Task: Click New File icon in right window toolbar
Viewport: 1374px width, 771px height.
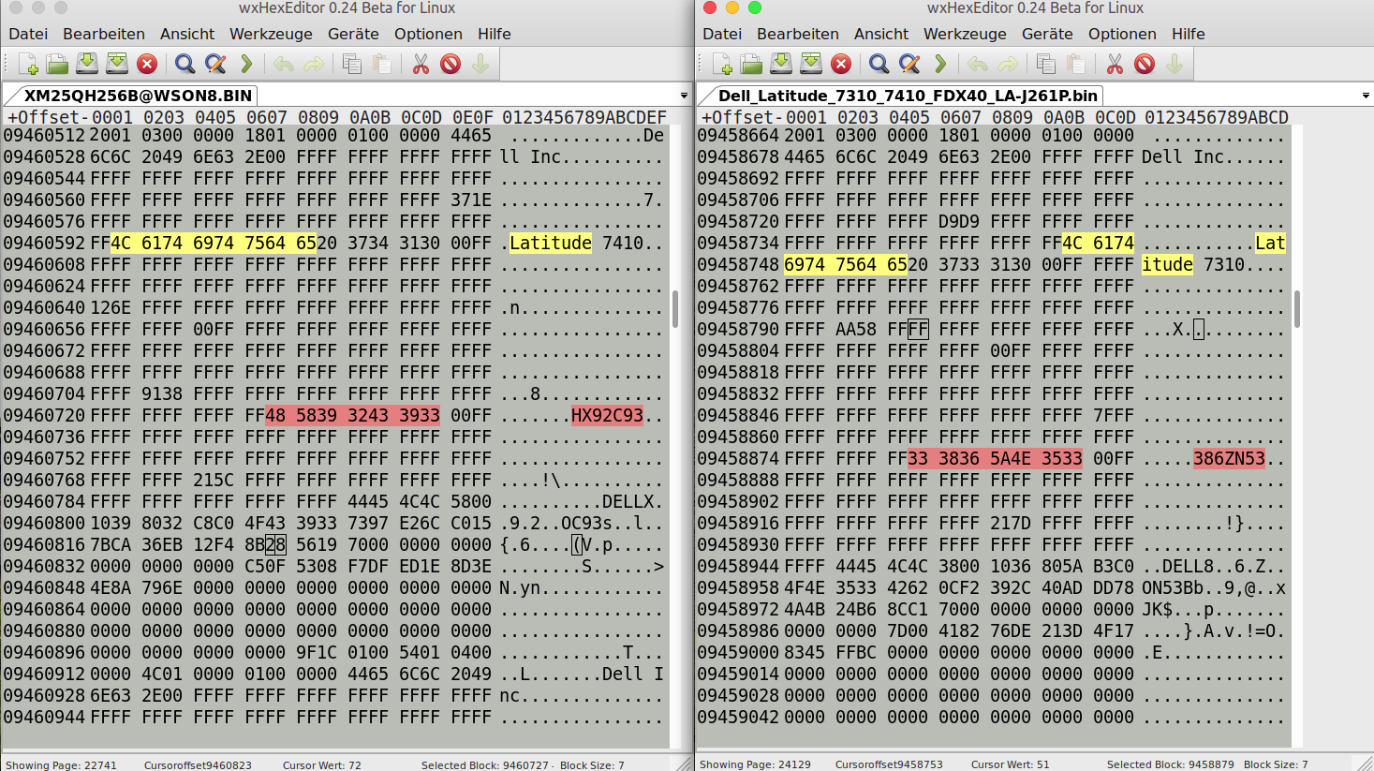Action: (x=721, y=64)
